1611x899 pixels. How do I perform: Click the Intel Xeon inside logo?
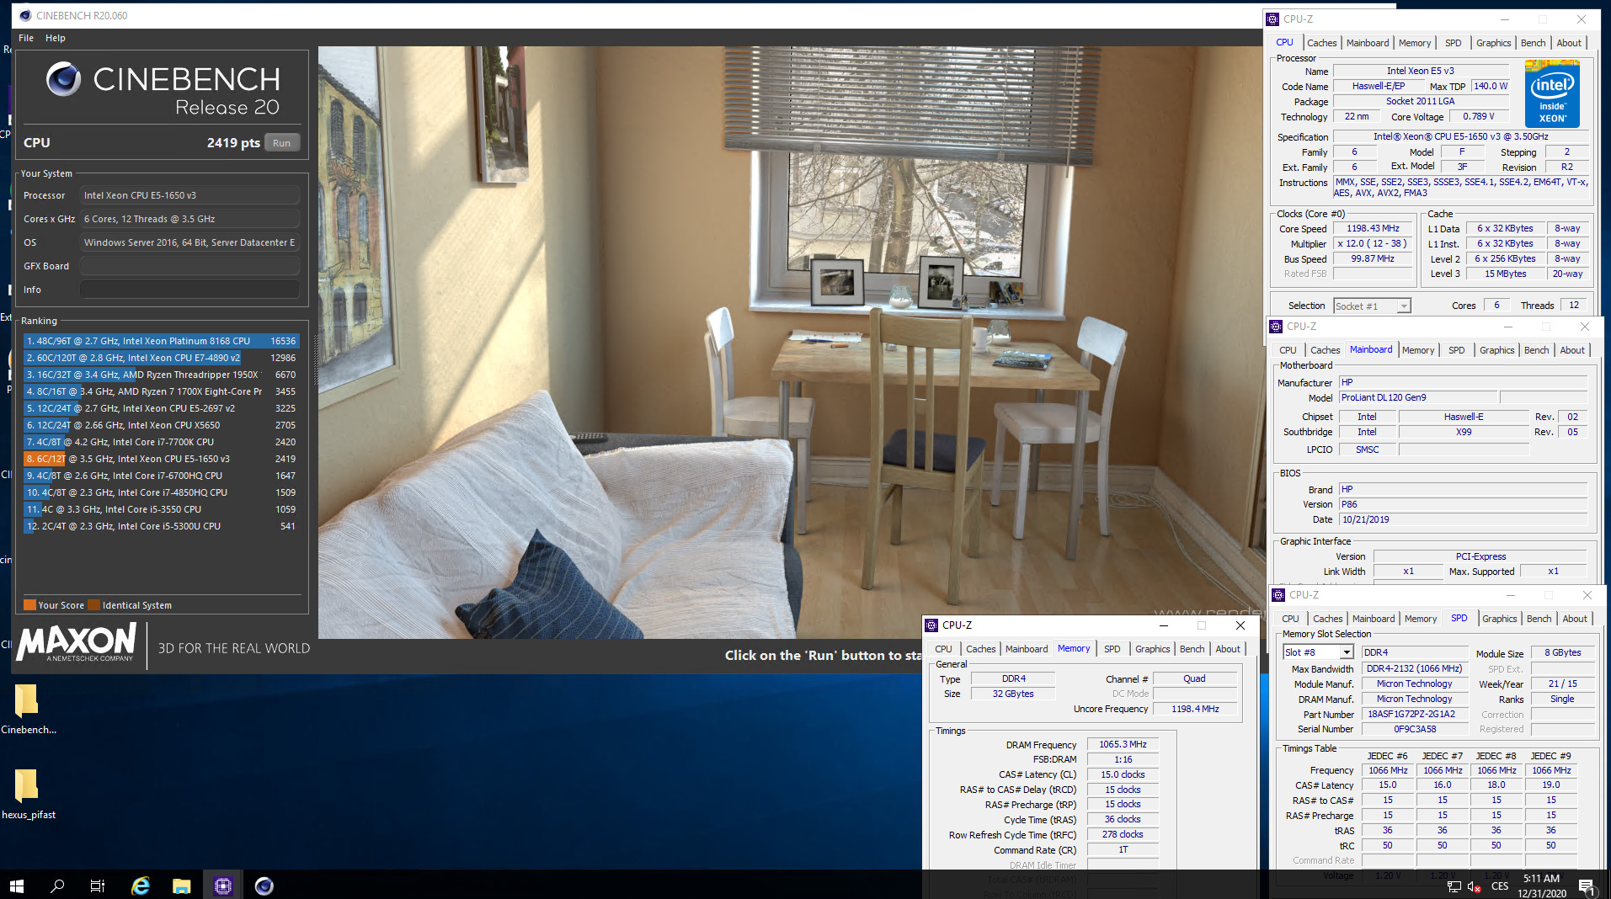coord(1552,93)
